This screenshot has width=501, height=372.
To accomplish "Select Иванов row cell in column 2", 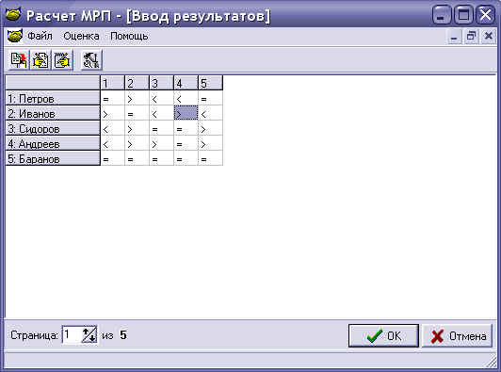I will tap(137, 113).
